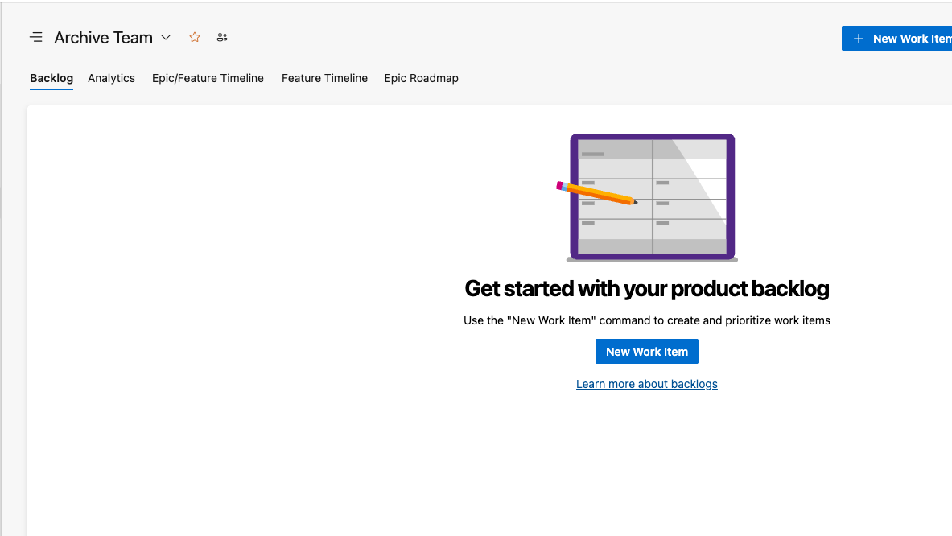Click the New Work Item instruction text
The width and height of the screenshot is (952, 536).
[x=646, y=320]
